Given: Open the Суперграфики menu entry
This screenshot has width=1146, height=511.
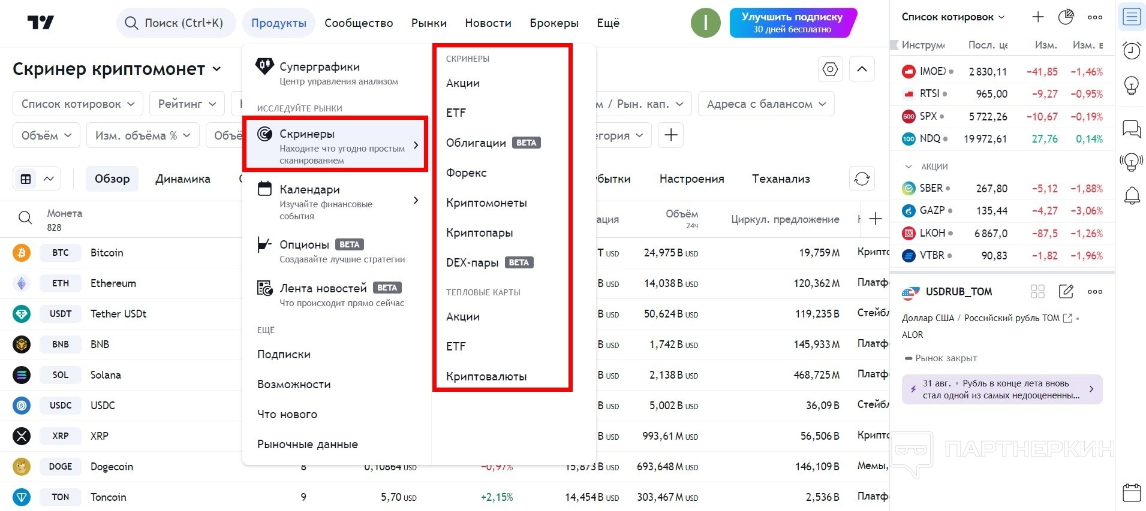Looking at the screenshot, I should (336, 72).
